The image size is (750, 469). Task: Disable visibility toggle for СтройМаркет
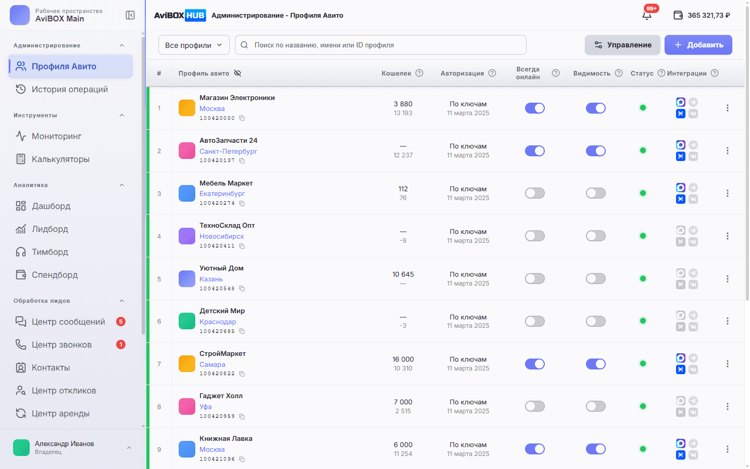pos(596,364)
